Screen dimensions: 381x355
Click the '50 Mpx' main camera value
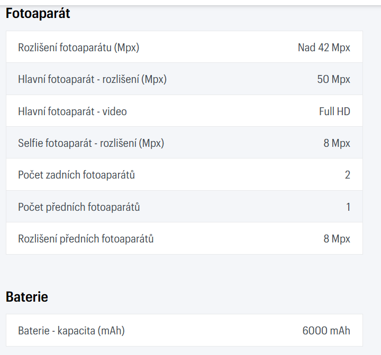333,79
